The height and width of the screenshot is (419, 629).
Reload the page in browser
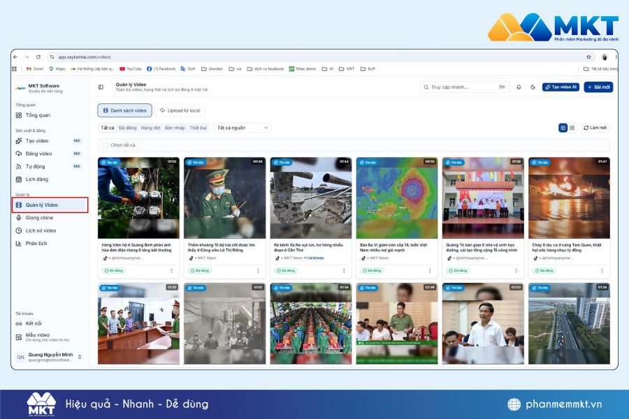click(38, 57)
